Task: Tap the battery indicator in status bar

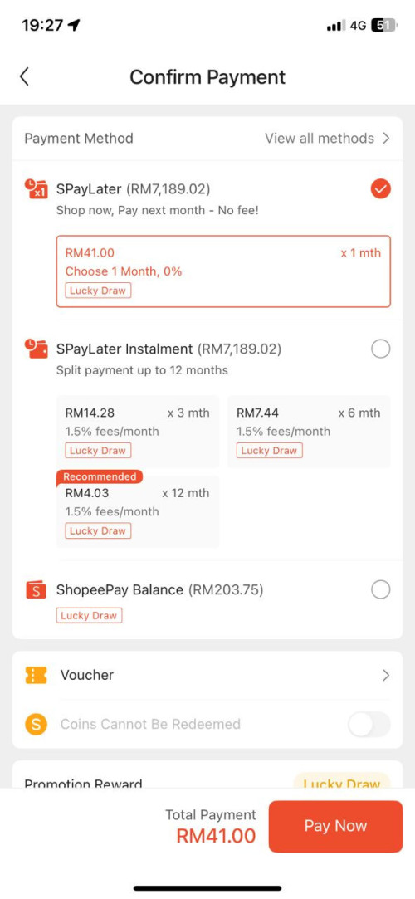Action: 383,25
